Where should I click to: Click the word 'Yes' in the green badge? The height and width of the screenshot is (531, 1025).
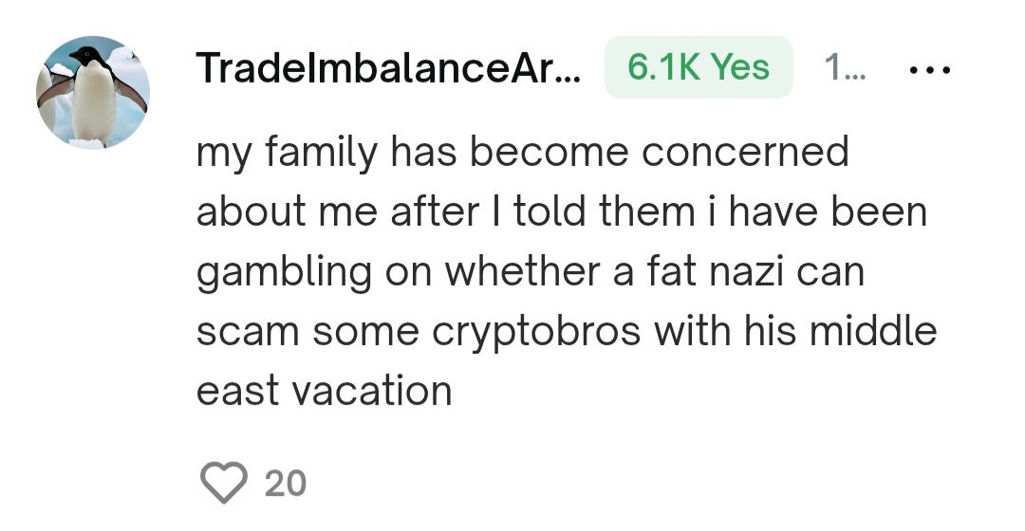[740, 67]
